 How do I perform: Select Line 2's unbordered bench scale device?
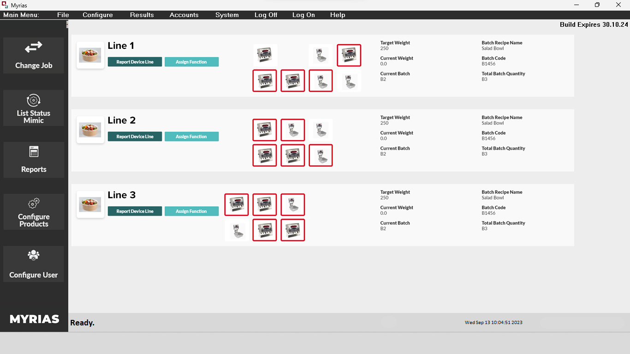[321, 130]
